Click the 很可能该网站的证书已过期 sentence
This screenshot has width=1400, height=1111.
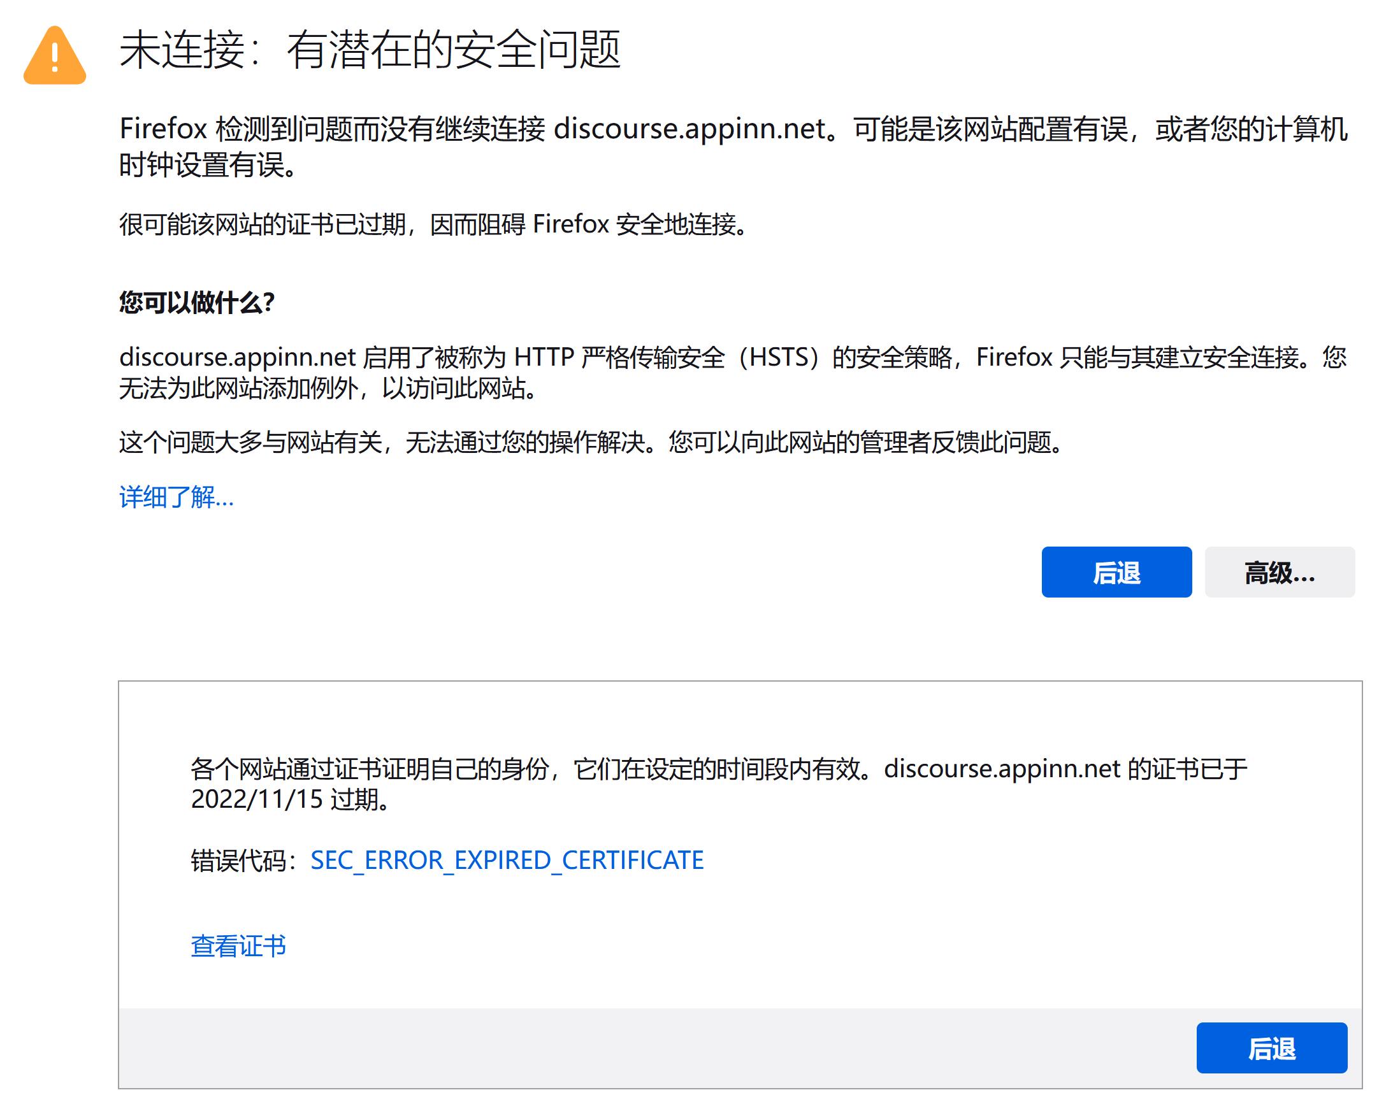[x=433, y=225]
